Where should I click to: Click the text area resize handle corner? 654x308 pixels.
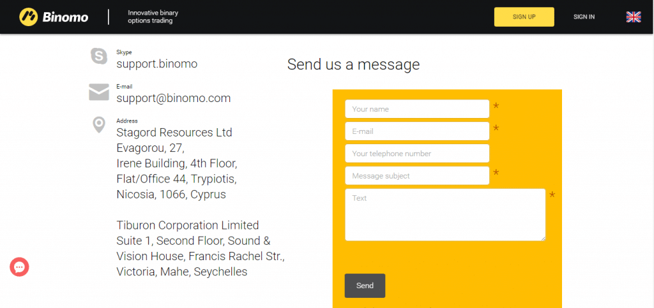[543, 238]
